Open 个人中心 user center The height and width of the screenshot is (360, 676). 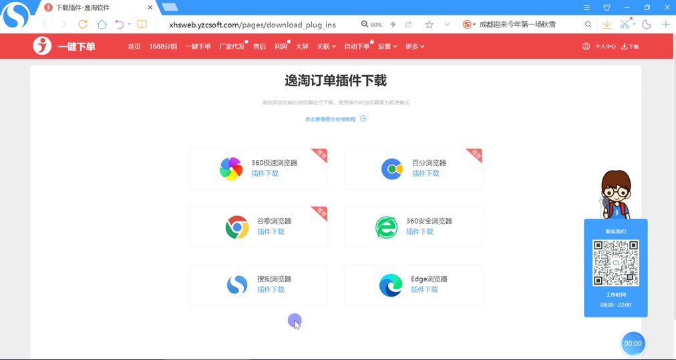pyautogui.click(x=599, y=47)
